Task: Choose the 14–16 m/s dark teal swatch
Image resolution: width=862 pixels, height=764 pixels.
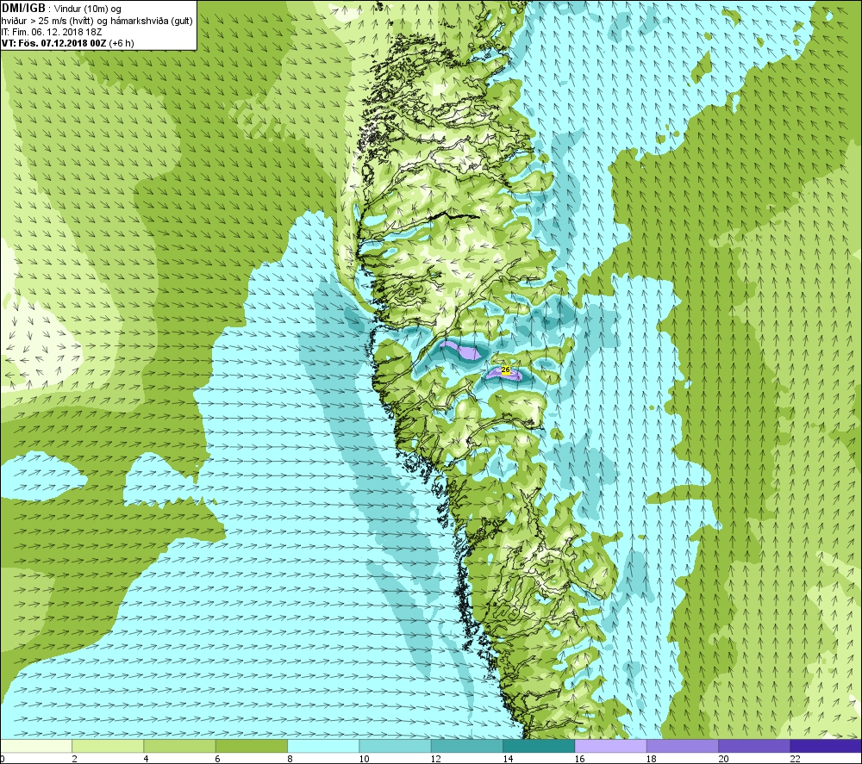Action: [539, 746]
